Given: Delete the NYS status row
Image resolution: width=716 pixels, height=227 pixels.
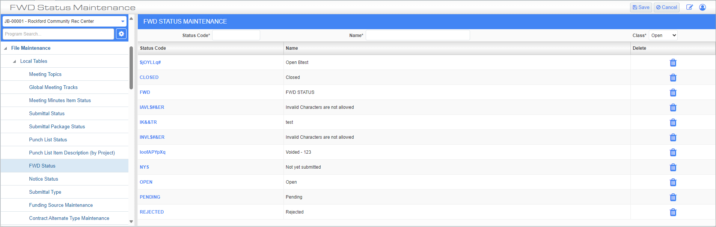Looking at the screenshot, I should tap(673, 167).
